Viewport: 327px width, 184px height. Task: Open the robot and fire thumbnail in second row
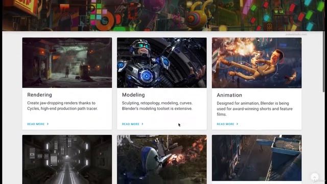pyautogui.click(x=162, y=159)
